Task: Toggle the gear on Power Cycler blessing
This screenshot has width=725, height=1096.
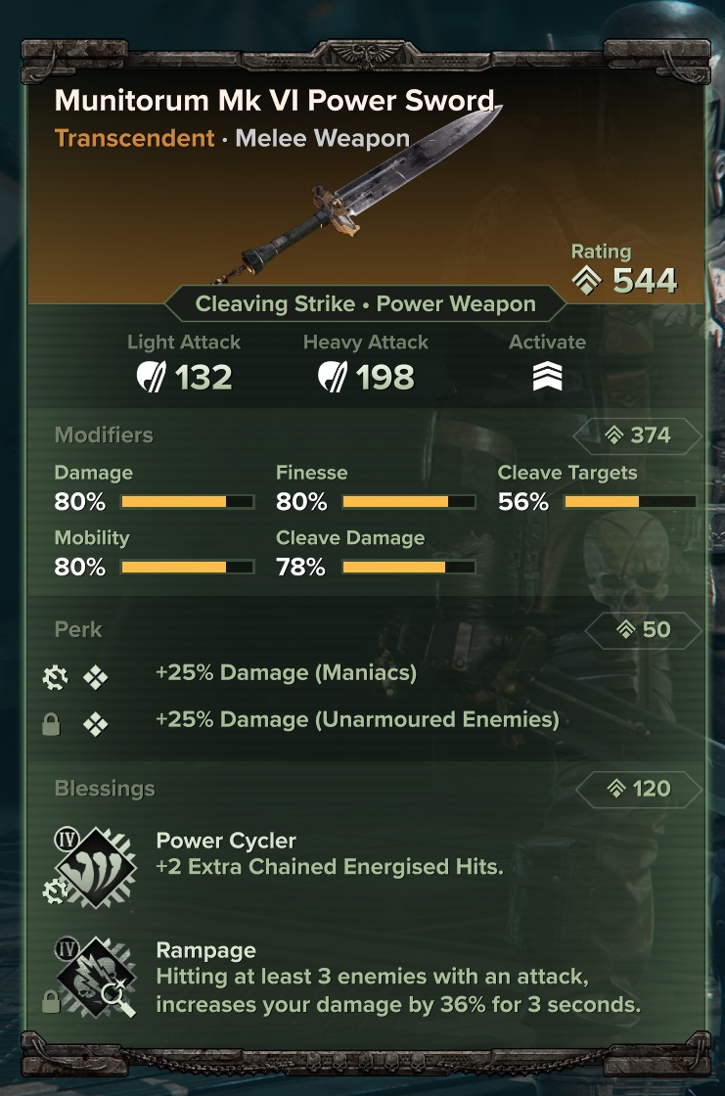Action: coord(55,891)
